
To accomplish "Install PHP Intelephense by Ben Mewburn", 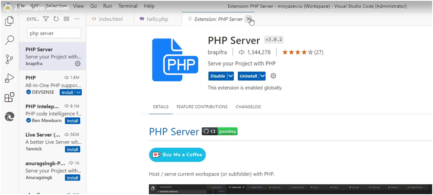I will [73, 121].
